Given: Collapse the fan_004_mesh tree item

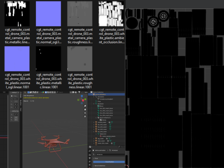Looking at the screenshot, I should click(94, 132).
